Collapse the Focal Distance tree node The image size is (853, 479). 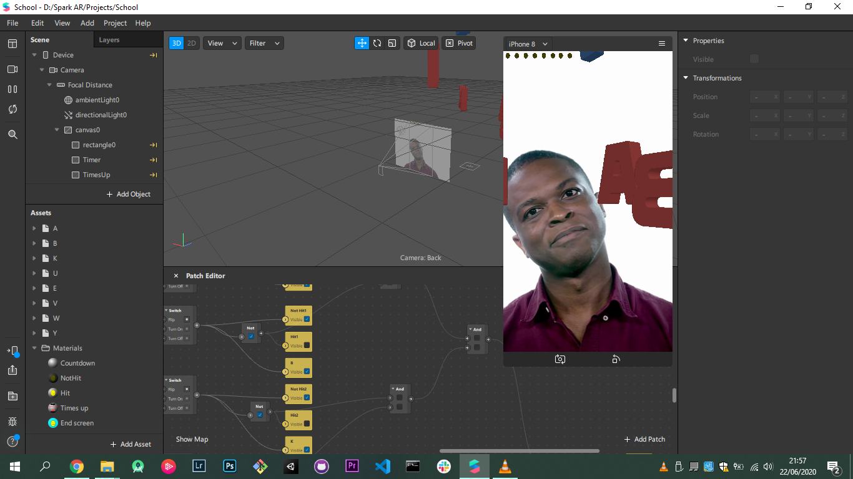click(49, 85)
